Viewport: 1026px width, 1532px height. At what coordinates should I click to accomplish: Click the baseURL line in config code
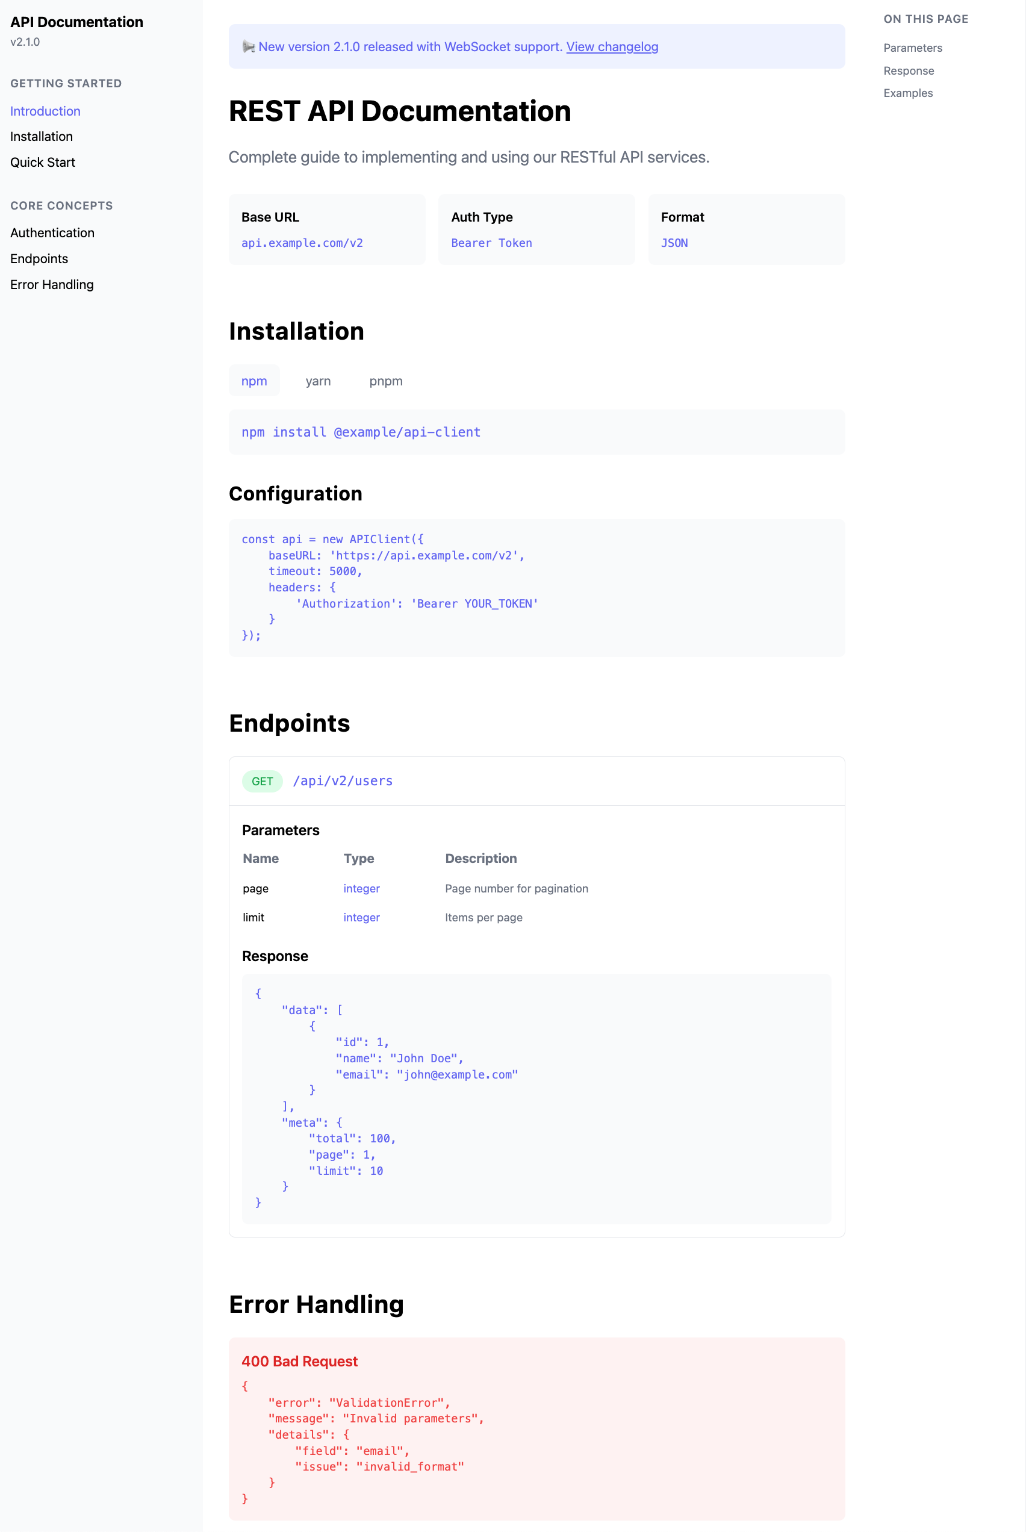(x=397, y=555)
